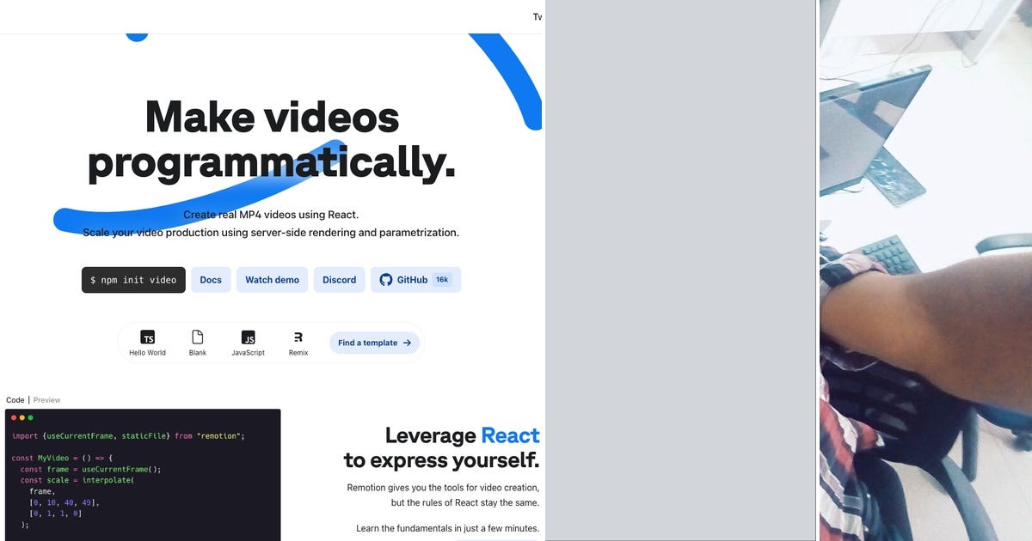Click the 'const MyVideo' code line
The width and height of the screenshot is (1032, 541).
pyautogui.click(x=62, y=459)
